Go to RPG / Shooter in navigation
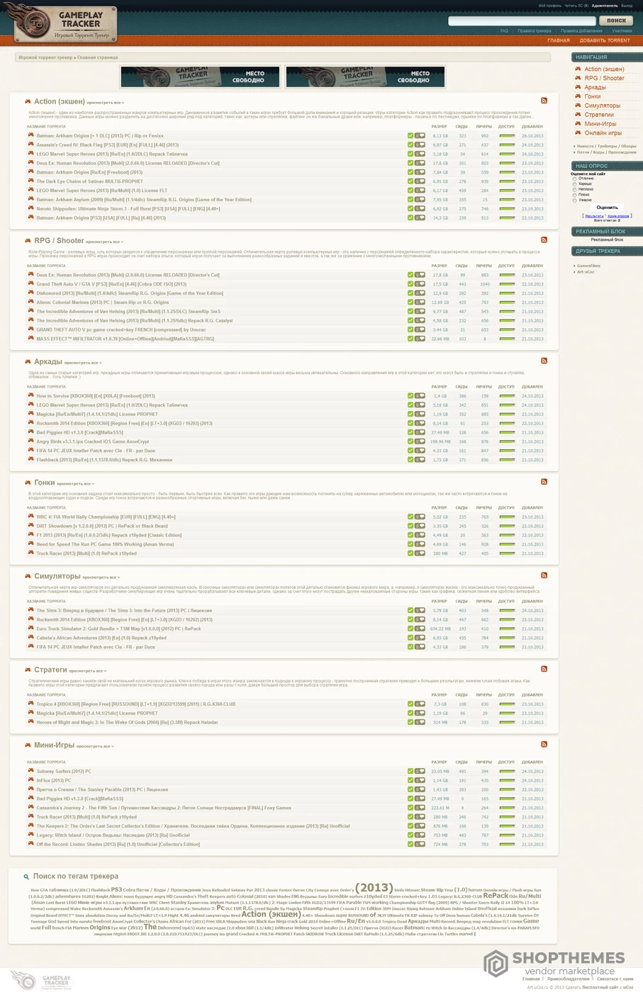This screenshot has width=643, height=992. [604, 78]
